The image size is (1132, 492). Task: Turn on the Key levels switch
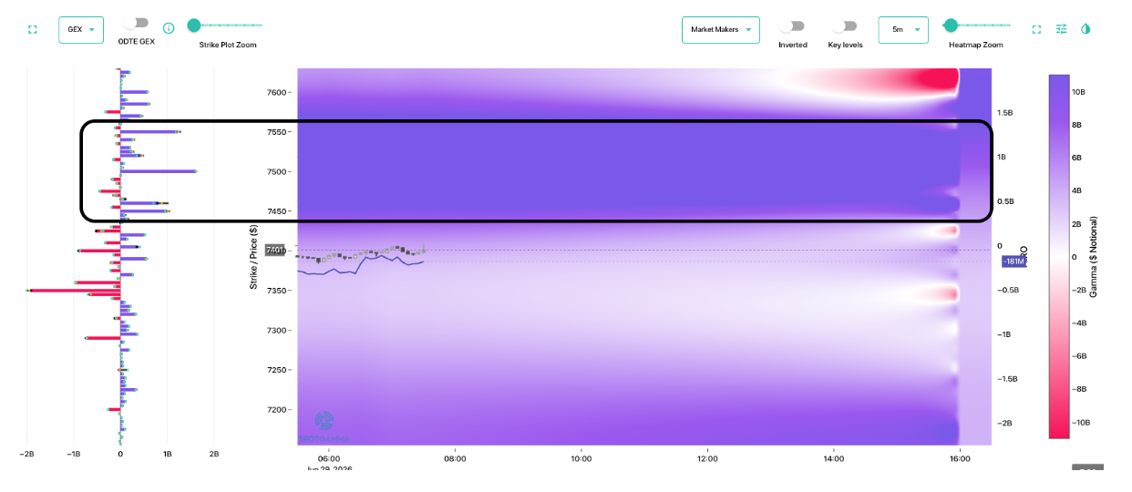[845, 27]
